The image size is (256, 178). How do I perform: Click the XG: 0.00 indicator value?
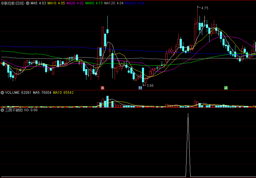pos(31,110)
